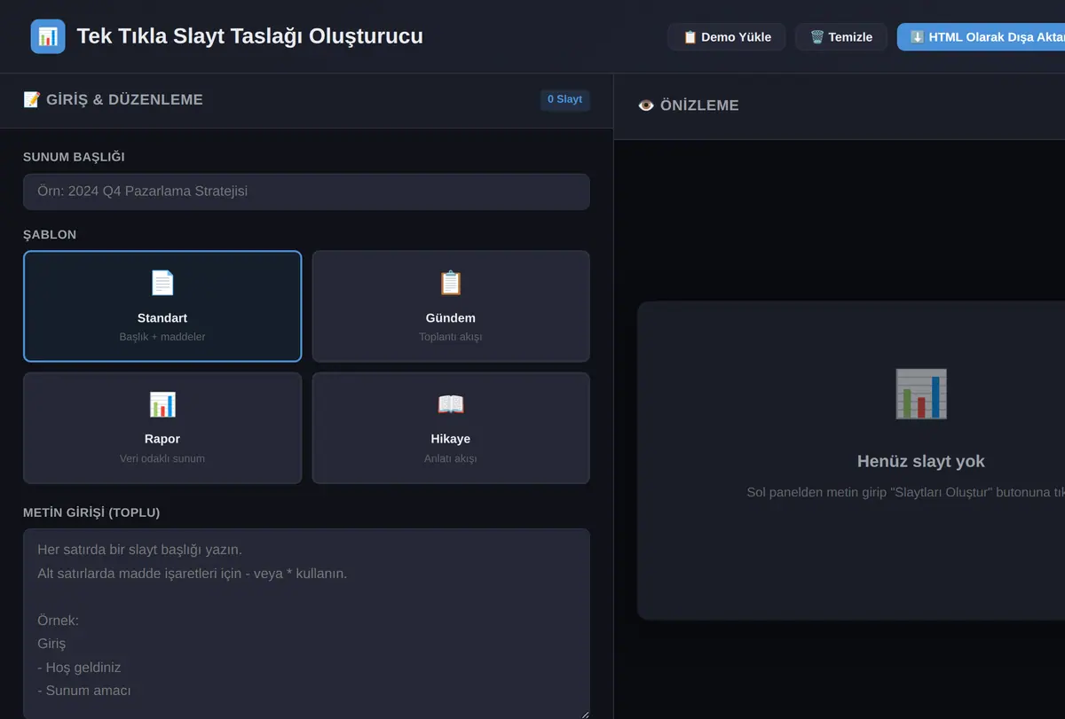Focus the Metin Girişi text area

click(306, 624)
